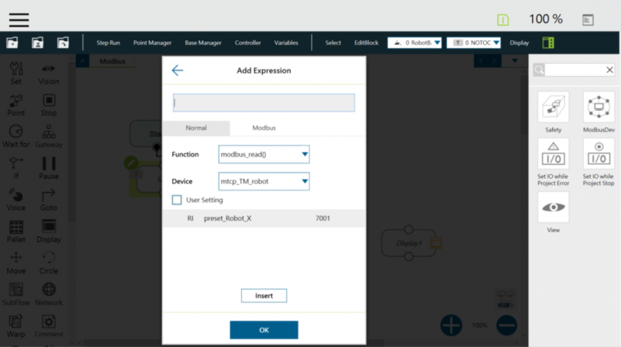Click the View eye icon

(553, 207)
